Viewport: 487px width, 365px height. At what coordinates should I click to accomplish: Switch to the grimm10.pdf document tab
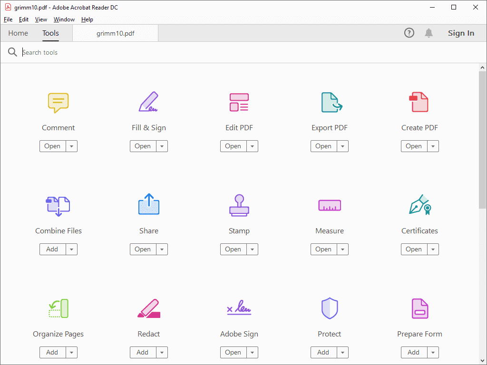pos(116,33)
